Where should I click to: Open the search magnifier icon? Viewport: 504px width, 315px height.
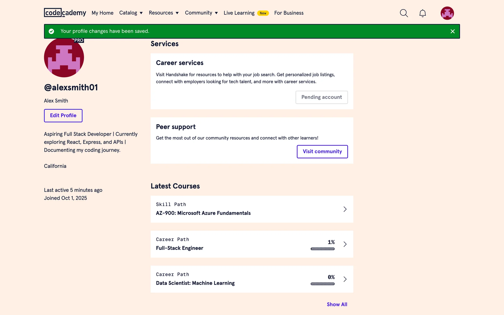coord(404,13)
